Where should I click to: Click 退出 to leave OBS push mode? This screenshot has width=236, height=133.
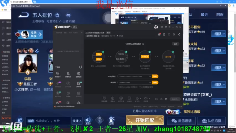pyautogui.click(x=176, y=44)
